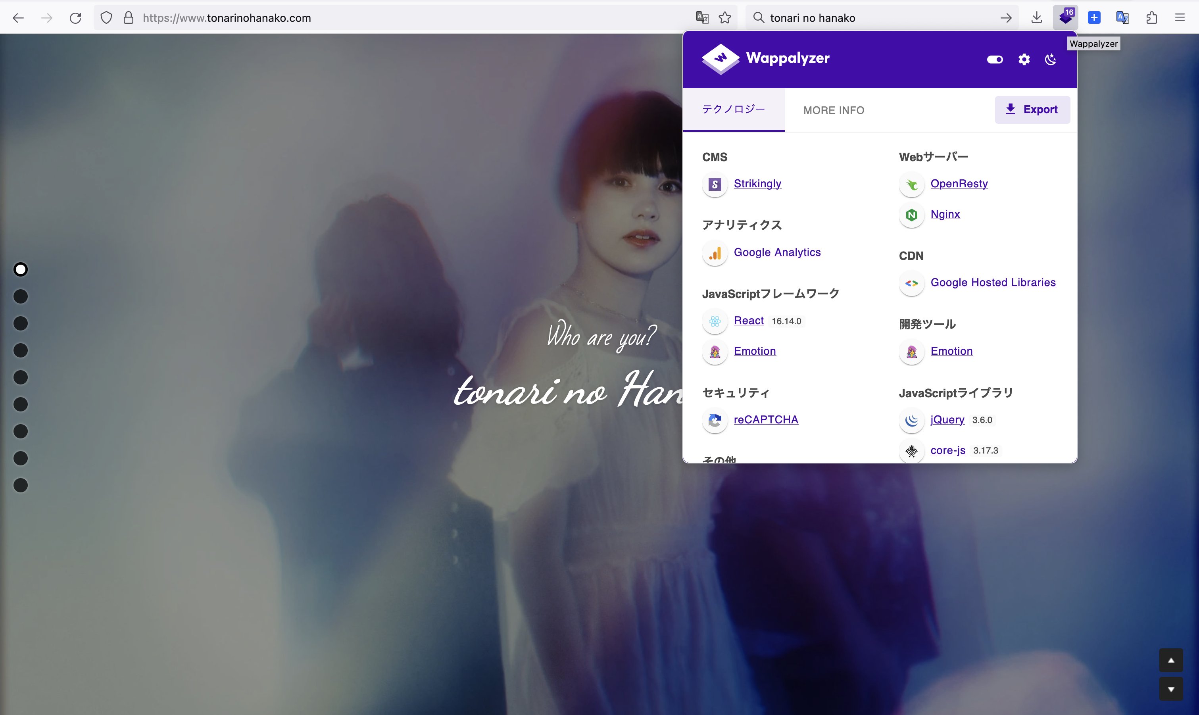
Task: Select the first page section dot
Action: point(20,269)
